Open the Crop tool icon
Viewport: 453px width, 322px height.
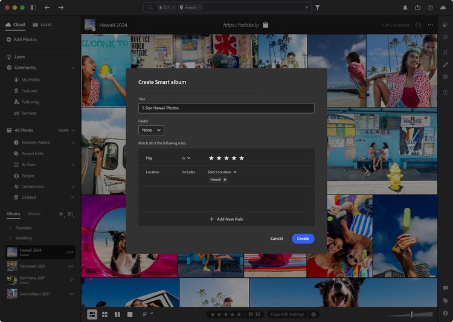click(445, 52)
